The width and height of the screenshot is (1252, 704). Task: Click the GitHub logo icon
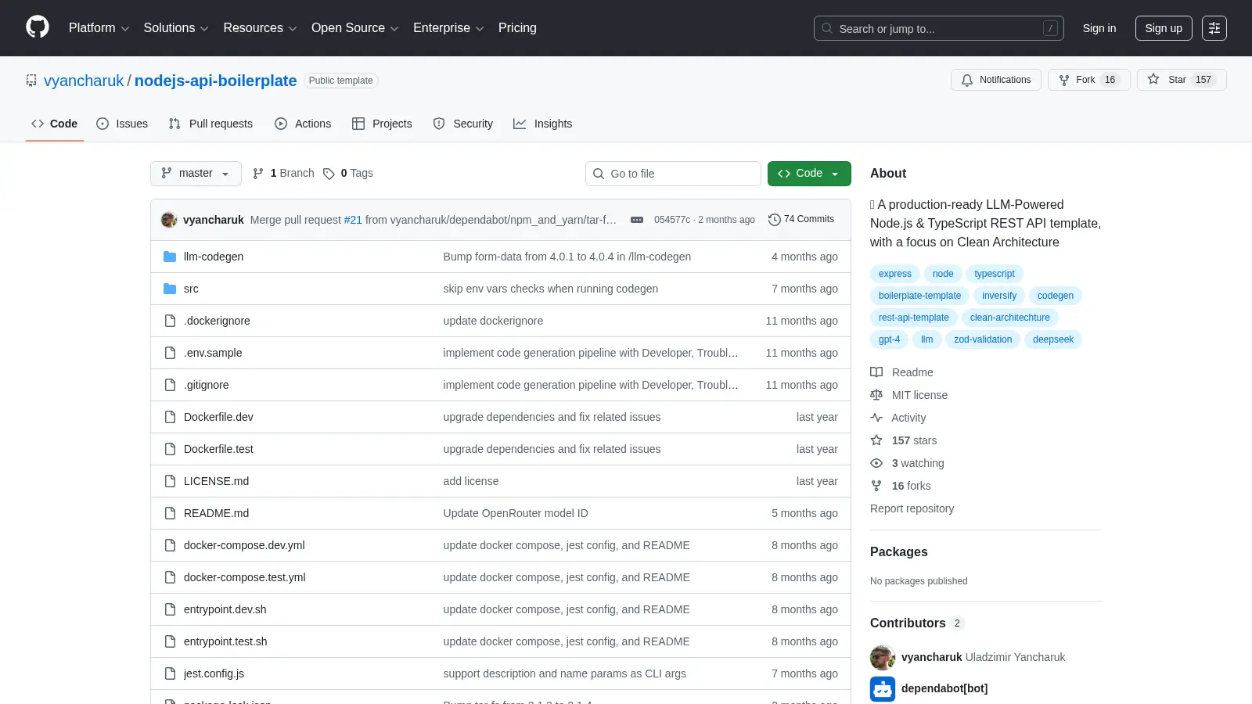coord(38,27)
